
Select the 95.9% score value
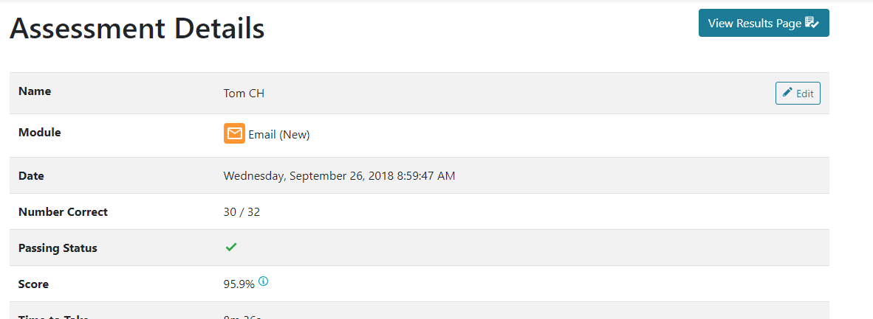(x=239, y=284)
